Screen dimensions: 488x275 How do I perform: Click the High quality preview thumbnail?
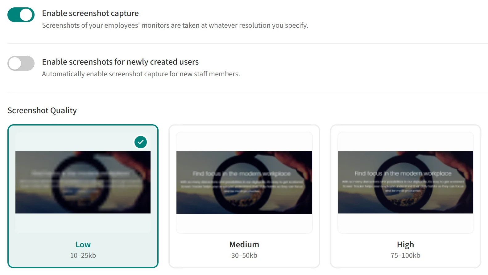point(406,182)
